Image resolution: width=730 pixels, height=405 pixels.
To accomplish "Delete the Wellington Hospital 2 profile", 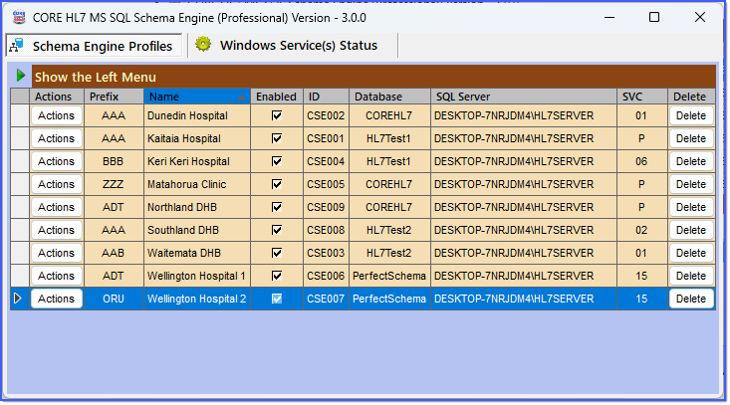I will pos(691,299).
